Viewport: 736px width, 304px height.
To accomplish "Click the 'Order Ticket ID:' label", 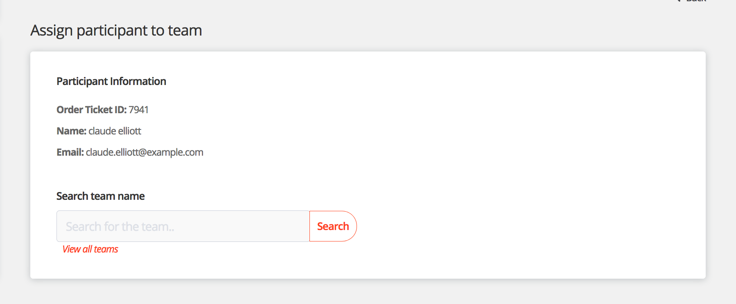I will 92,110.
